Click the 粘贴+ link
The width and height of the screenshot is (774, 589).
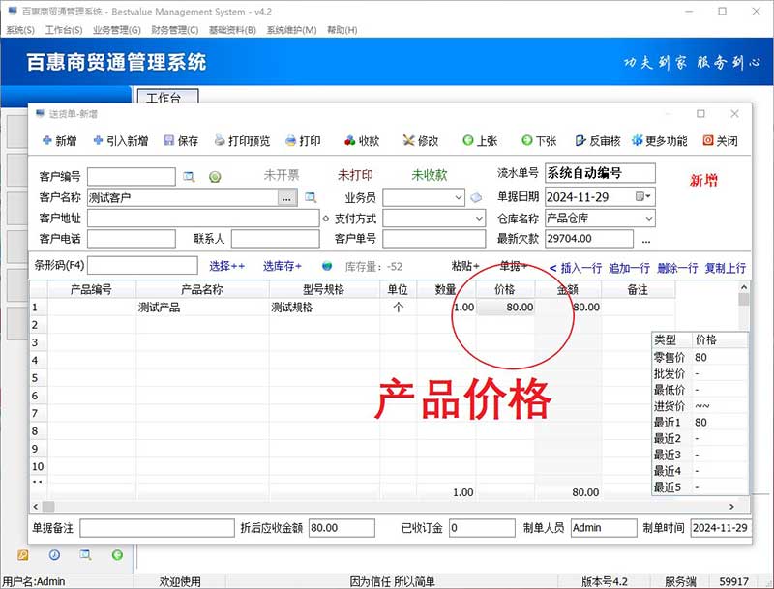pos(465,266)
